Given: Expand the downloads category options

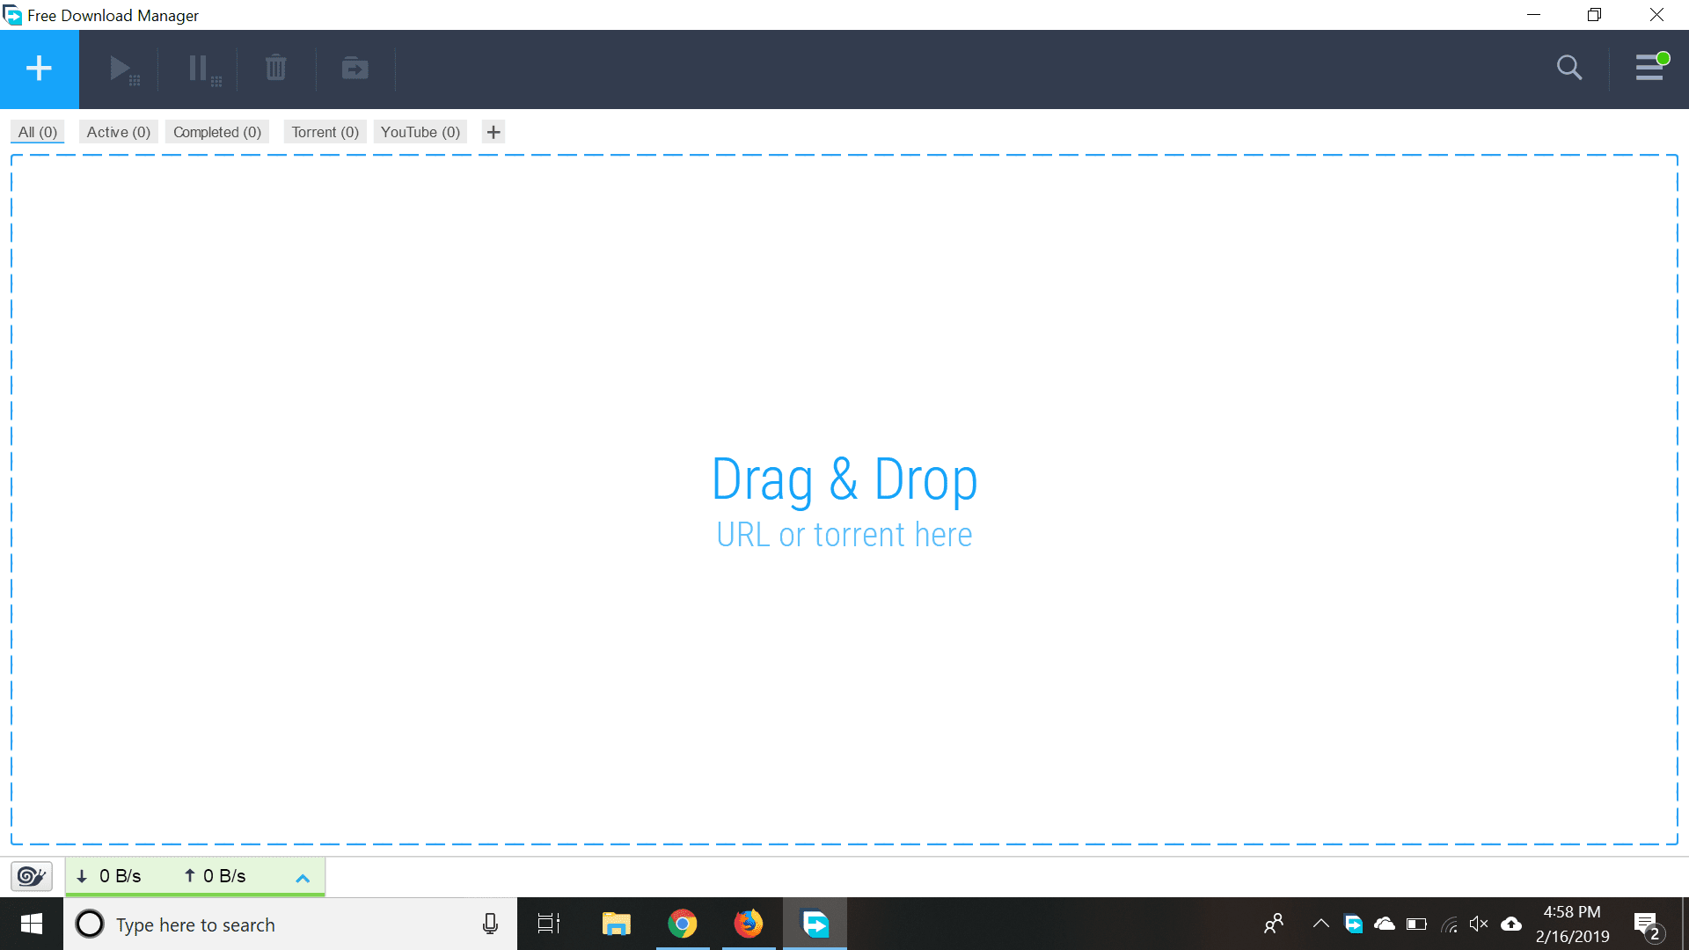Looking at the screenshot, I should 494,131.
